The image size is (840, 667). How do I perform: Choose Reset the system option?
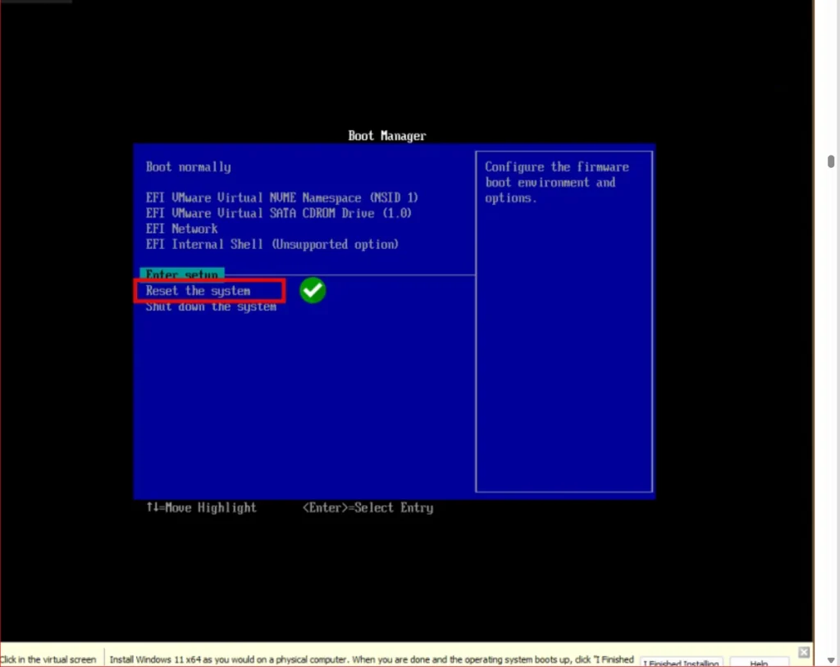[199, 291]
